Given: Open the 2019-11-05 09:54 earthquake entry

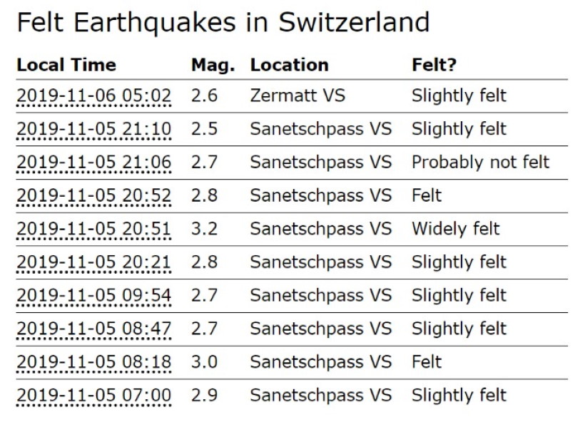Looking at the screenshot, I should [93, 295].
